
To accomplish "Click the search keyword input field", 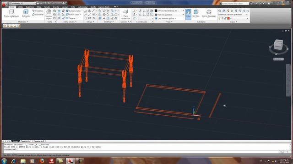I will click(235, 4).
